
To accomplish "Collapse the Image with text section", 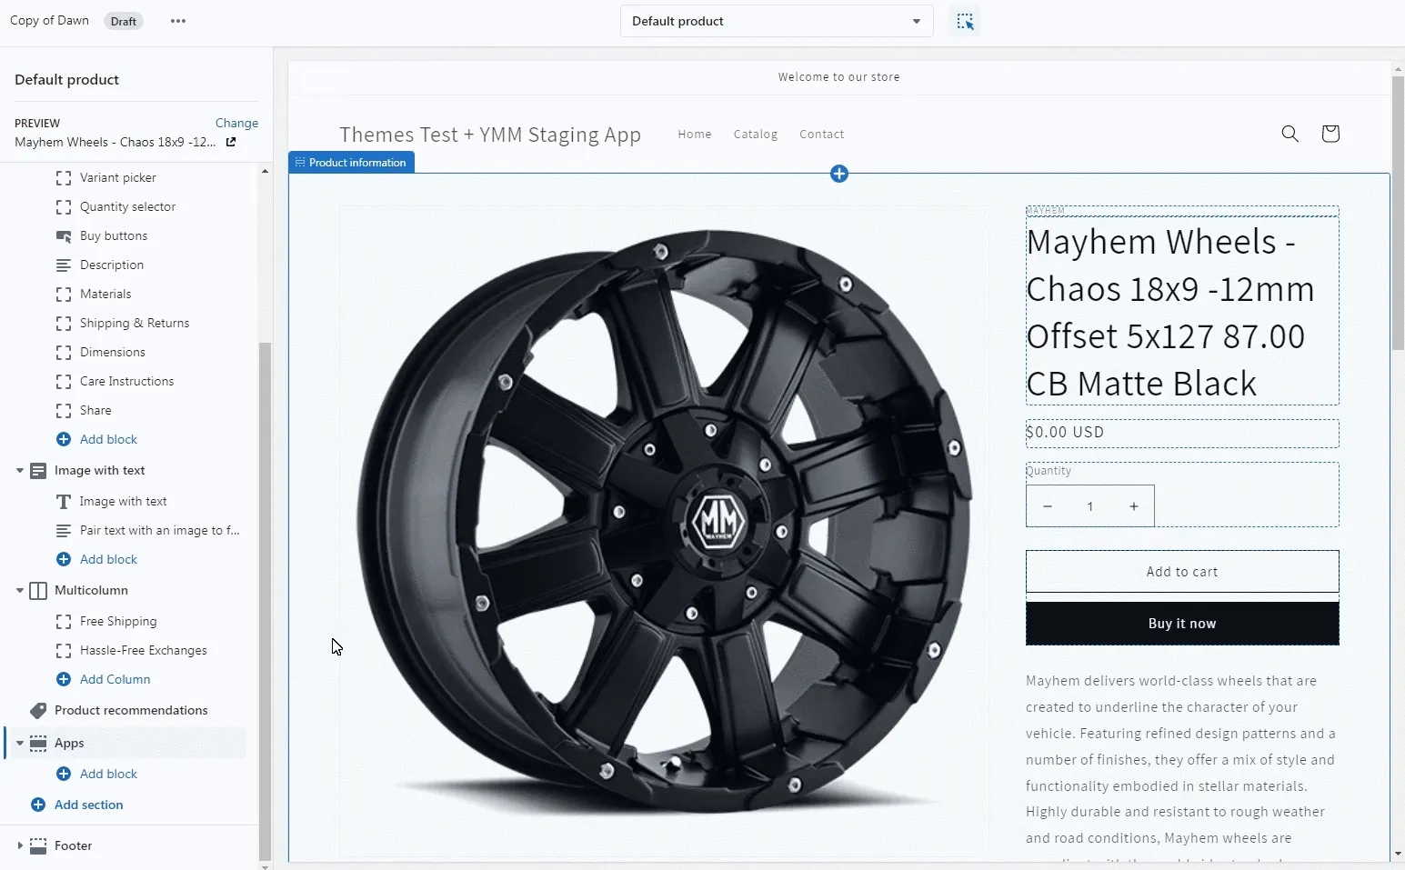I will (20, 471).
